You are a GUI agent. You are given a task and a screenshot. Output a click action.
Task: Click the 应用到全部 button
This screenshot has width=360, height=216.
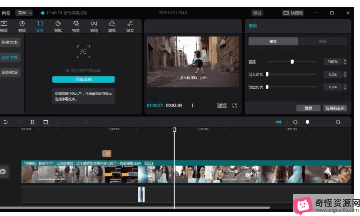click(335, 108)
